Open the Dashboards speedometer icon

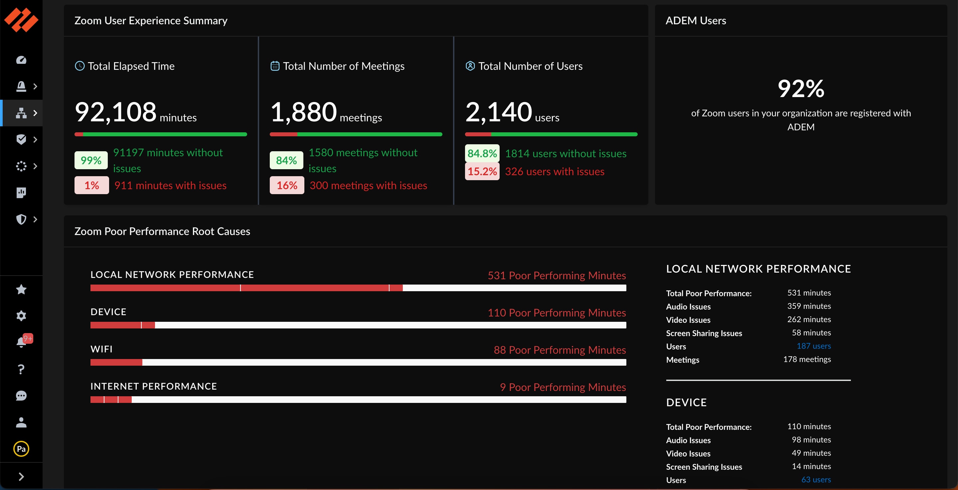[21, 60]
